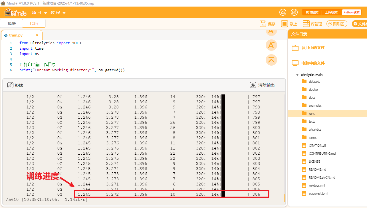Screen dimensions: 367x208
Task: Open the yamls folder
Action: coord(309,138)
